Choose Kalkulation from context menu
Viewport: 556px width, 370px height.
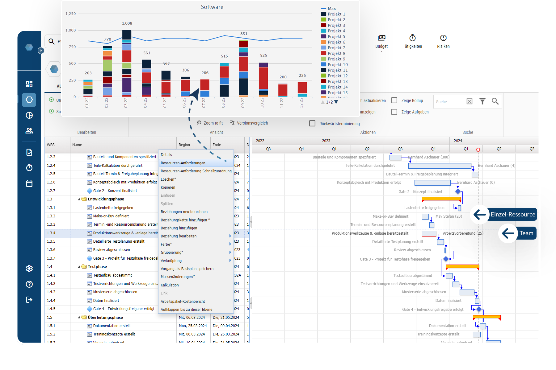coord(170,285)
